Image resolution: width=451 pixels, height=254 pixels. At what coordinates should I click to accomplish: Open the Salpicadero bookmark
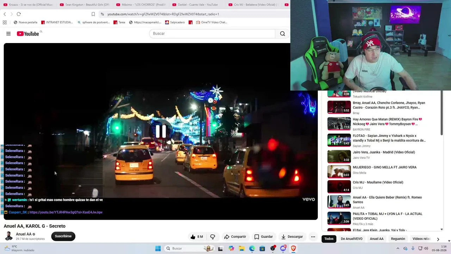pos(175,22)
